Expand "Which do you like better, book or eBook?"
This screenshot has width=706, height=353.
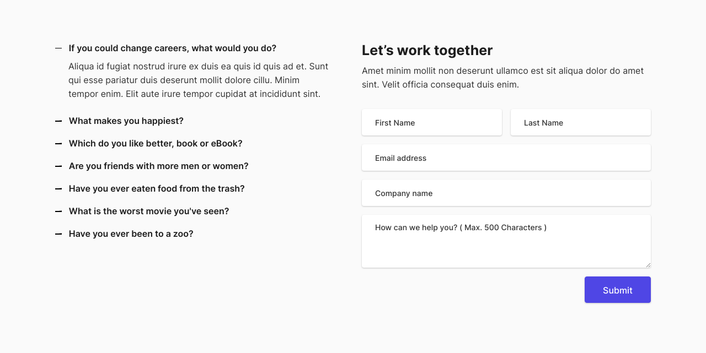(x=156, y=144)
